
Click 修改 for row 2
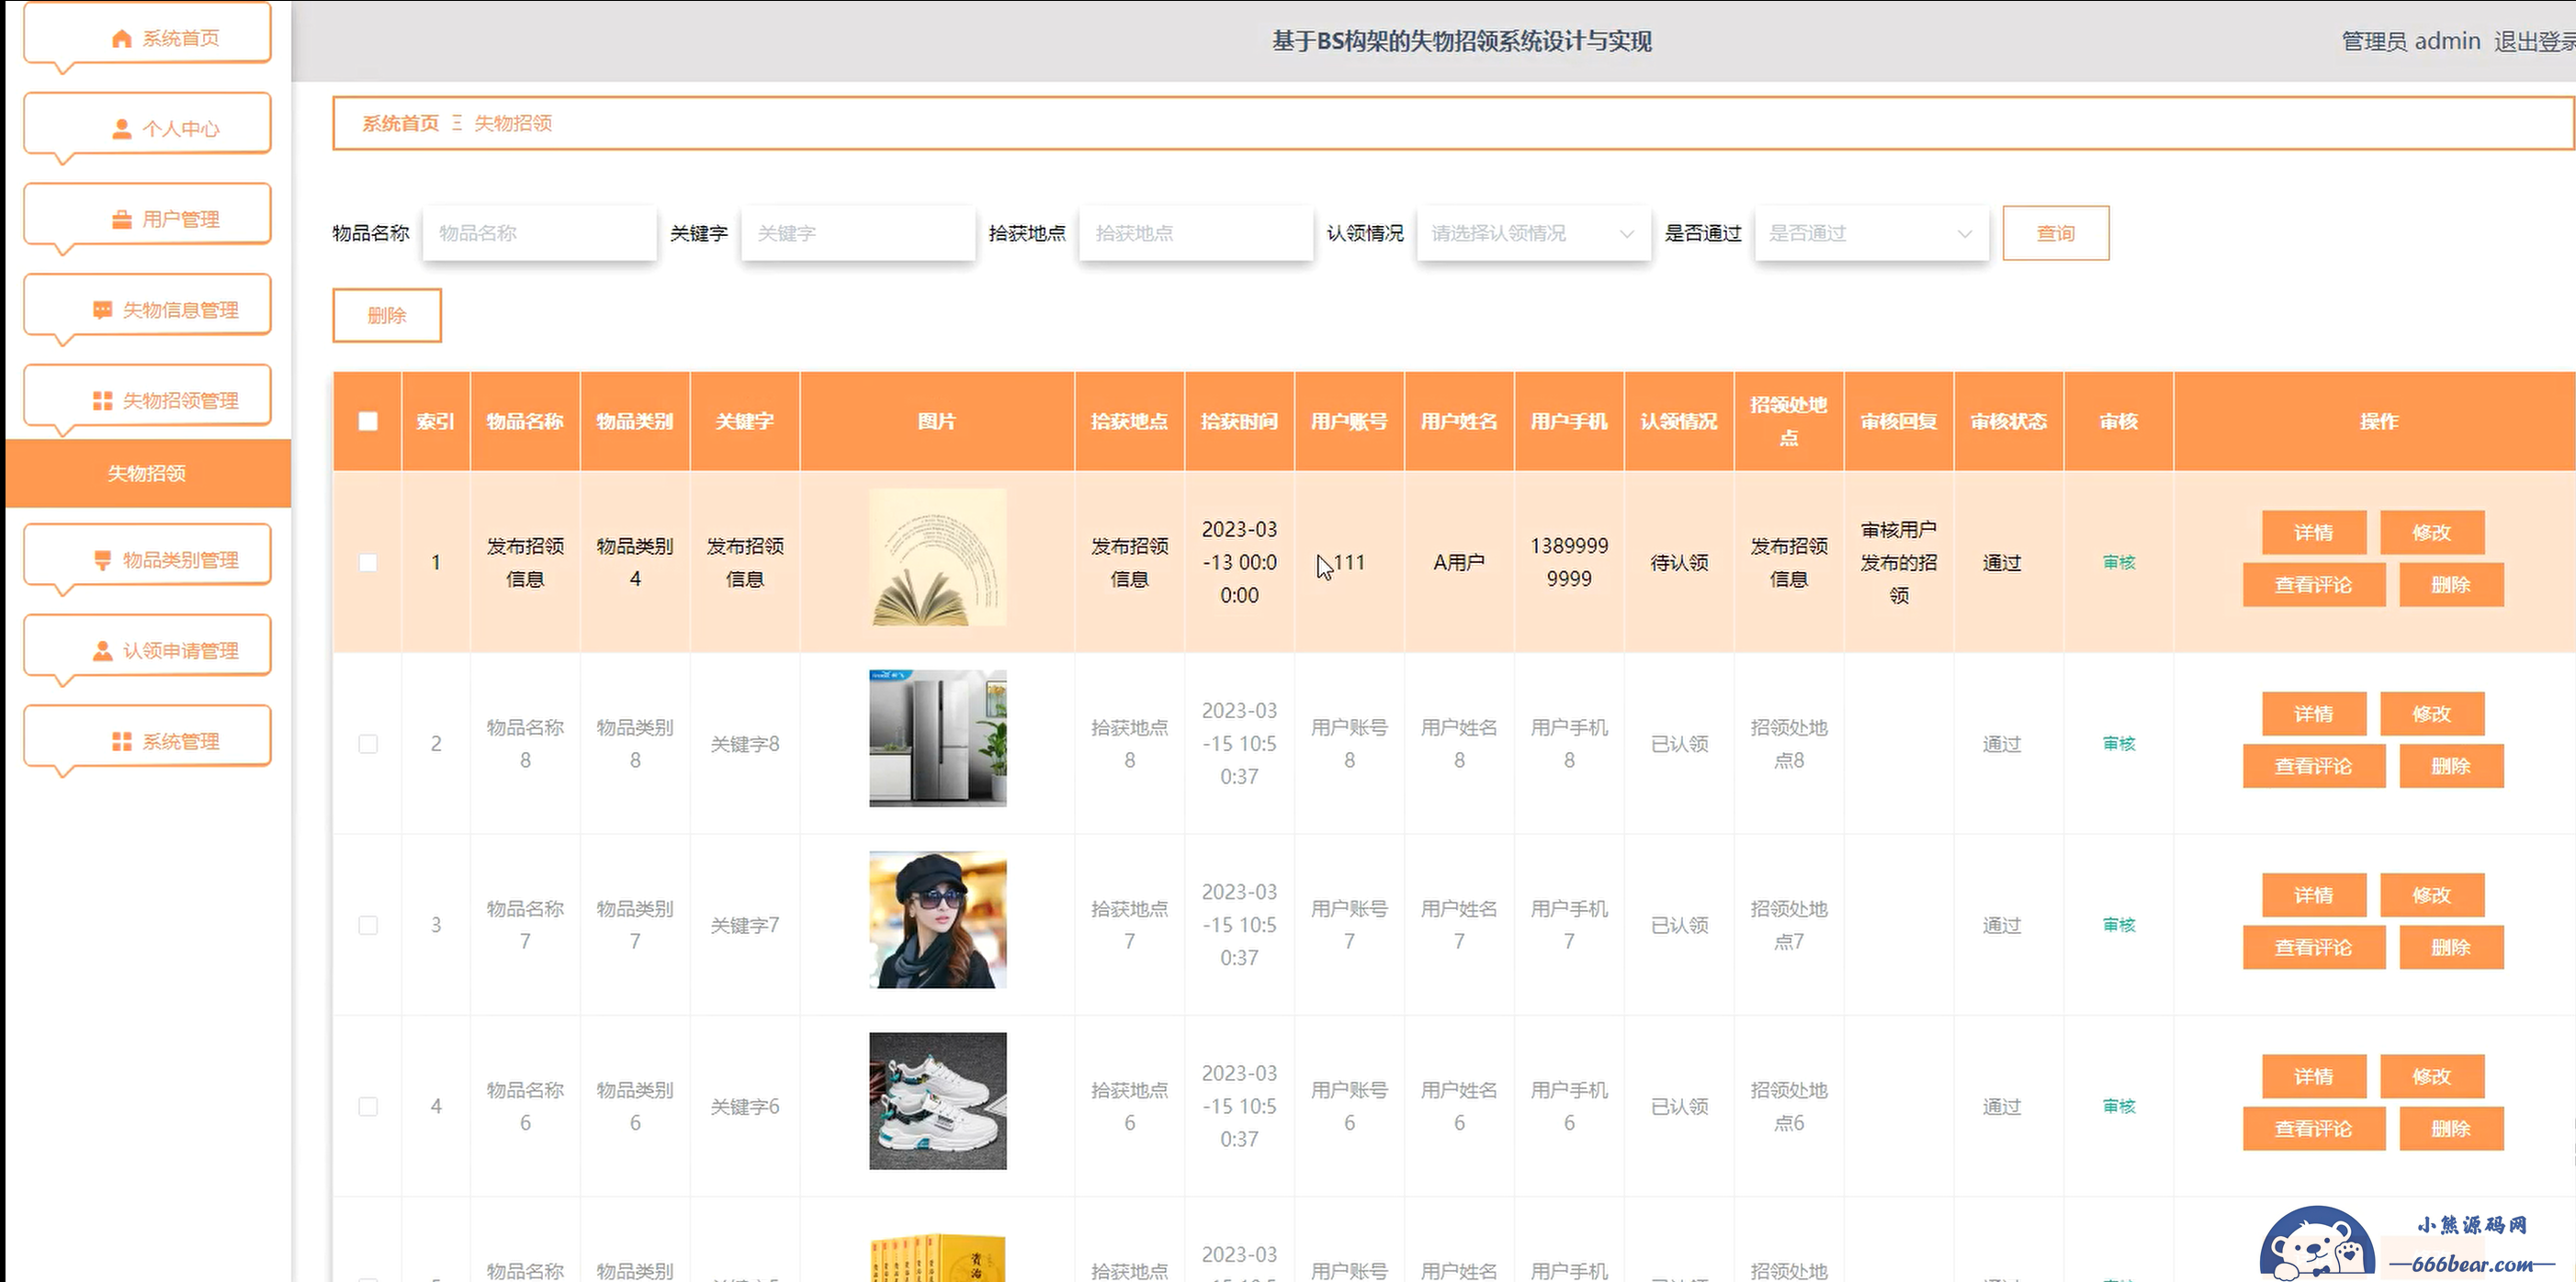2432,714
